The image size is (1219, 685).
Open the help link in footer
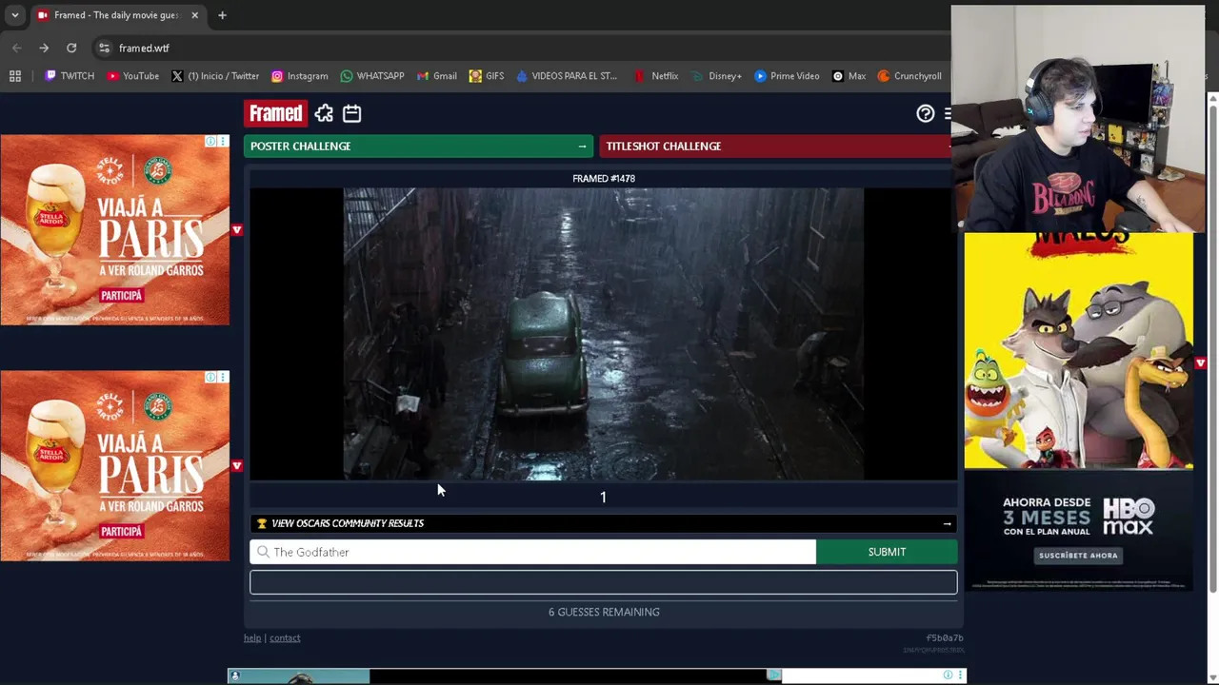pos(252,638)
